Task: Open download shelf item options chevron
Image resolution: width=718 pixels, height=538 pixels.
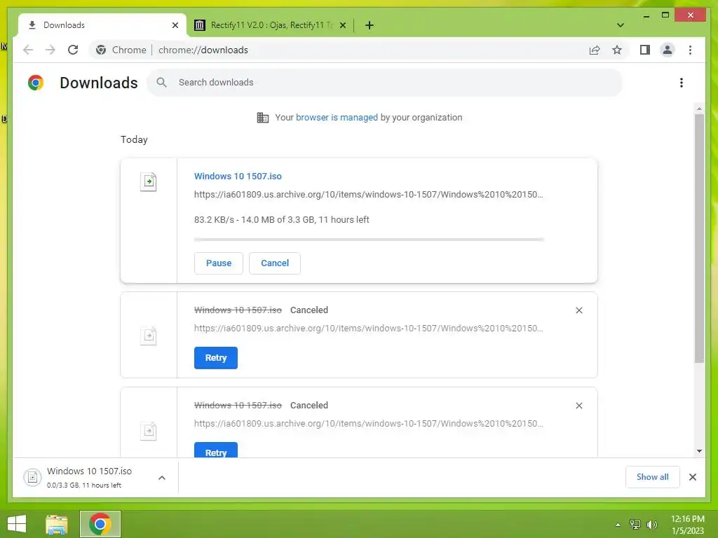Action: click(x=162, y=478)
